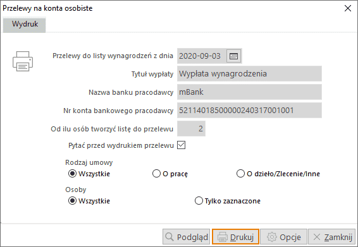The width and height of the screenshot is (358, 247).
Task: Open the calendar date picker icon
Action: tap(233, 56)
